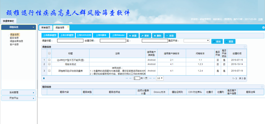Click the 上传分析模型 upload button

(67, 35)
